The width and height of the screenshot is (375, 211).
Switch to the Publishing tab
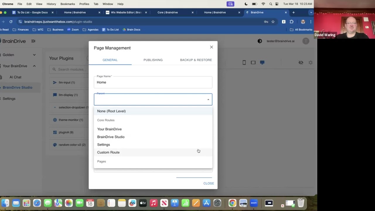[153, 60]
